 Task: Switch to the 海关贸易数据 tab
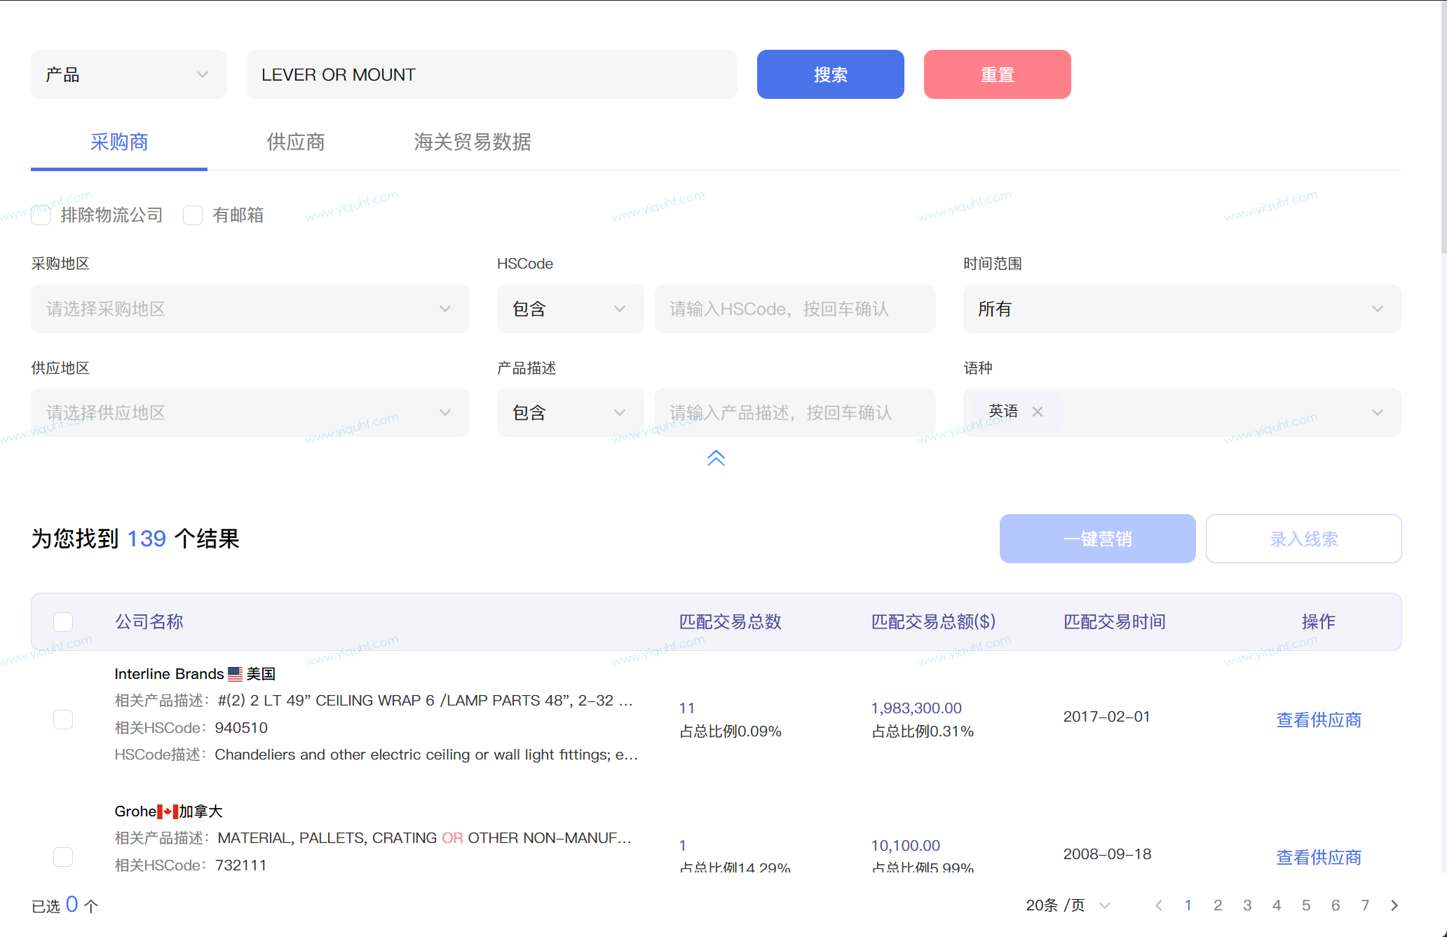tap(472, 142)
